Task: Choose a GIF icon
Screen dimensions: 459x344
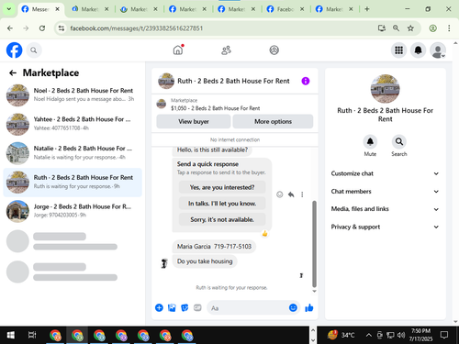Action: tap(197, 307)
